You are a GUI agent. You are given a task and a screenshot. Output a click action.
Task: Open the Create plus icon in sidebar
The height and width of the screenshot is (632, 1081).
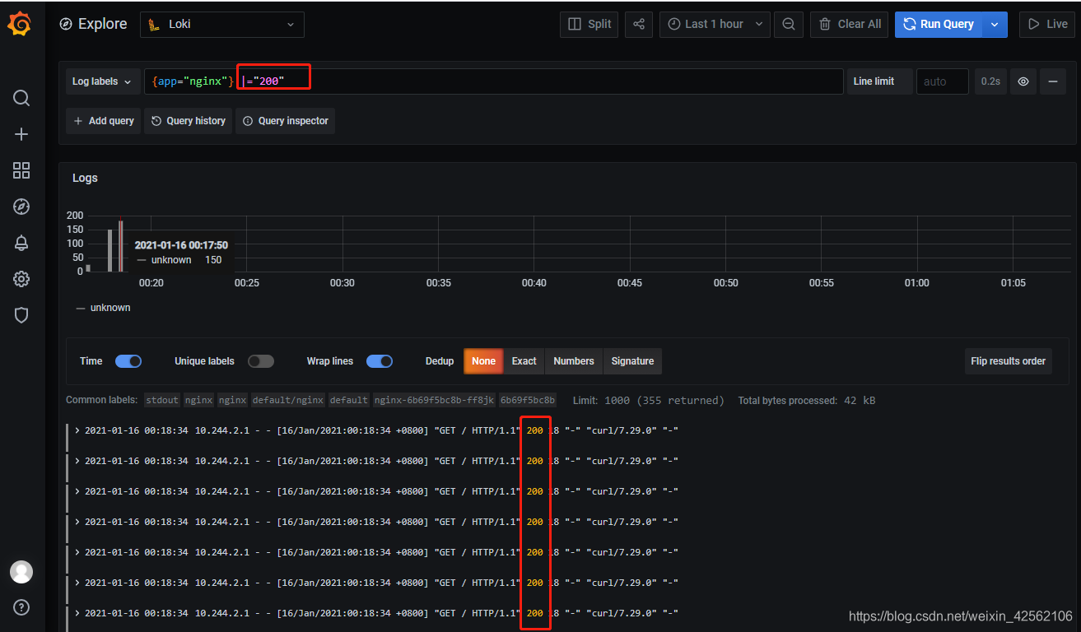21,134
